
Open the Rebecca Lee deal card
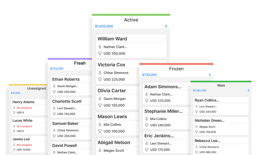pos(221,146)
